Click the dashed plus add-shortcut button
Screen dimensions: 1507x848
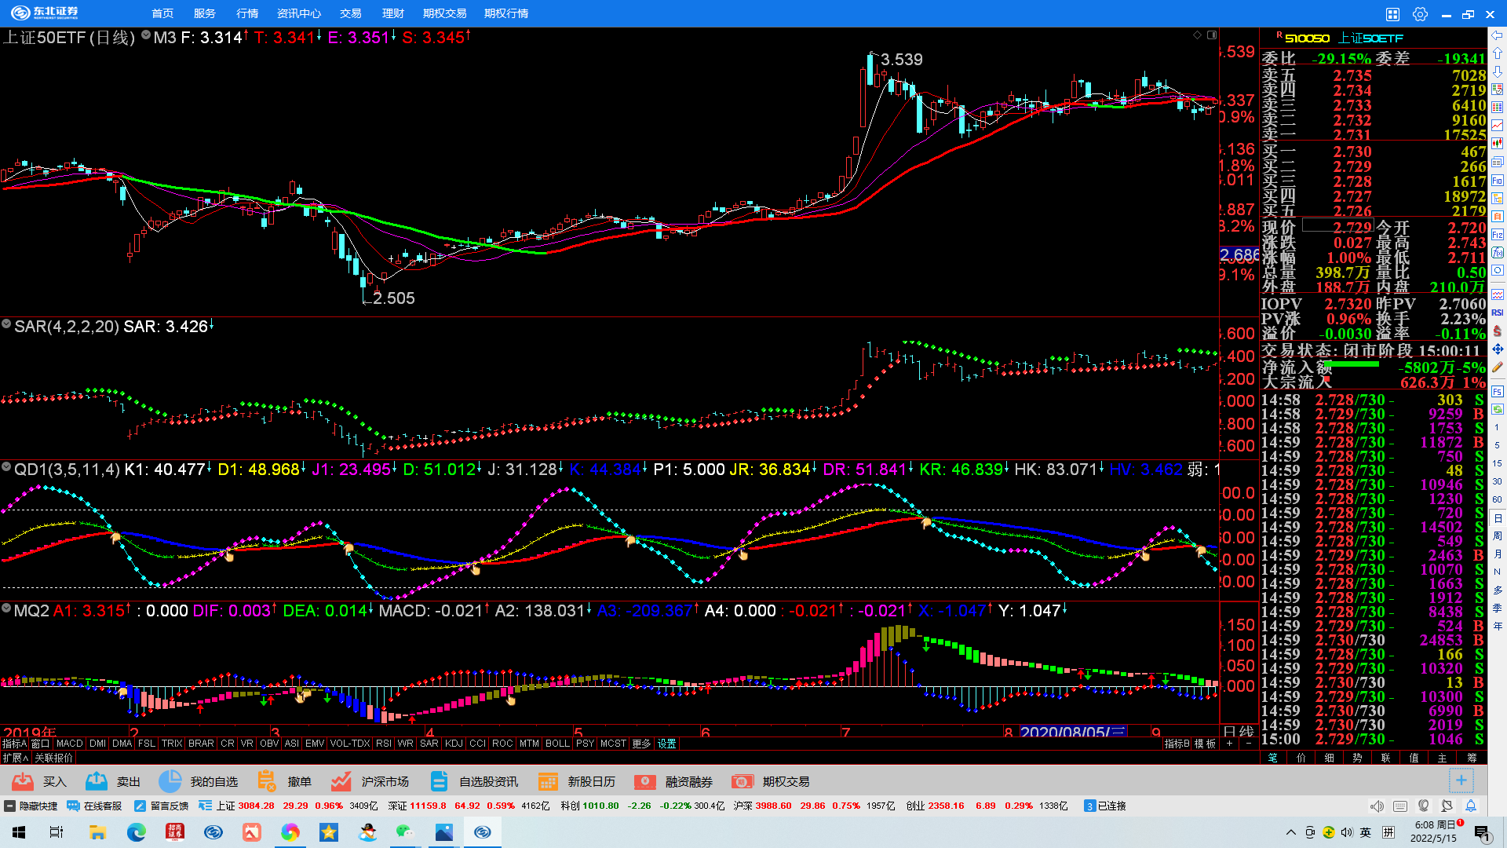(1461, 780)
